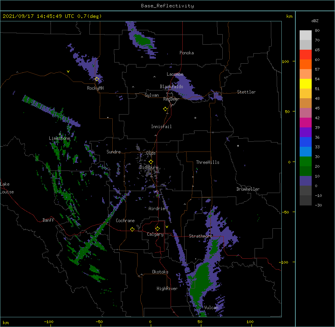Select the Sundre label
Image resolution: width=335 pixels, height=327 pixels.
(113, 152)
